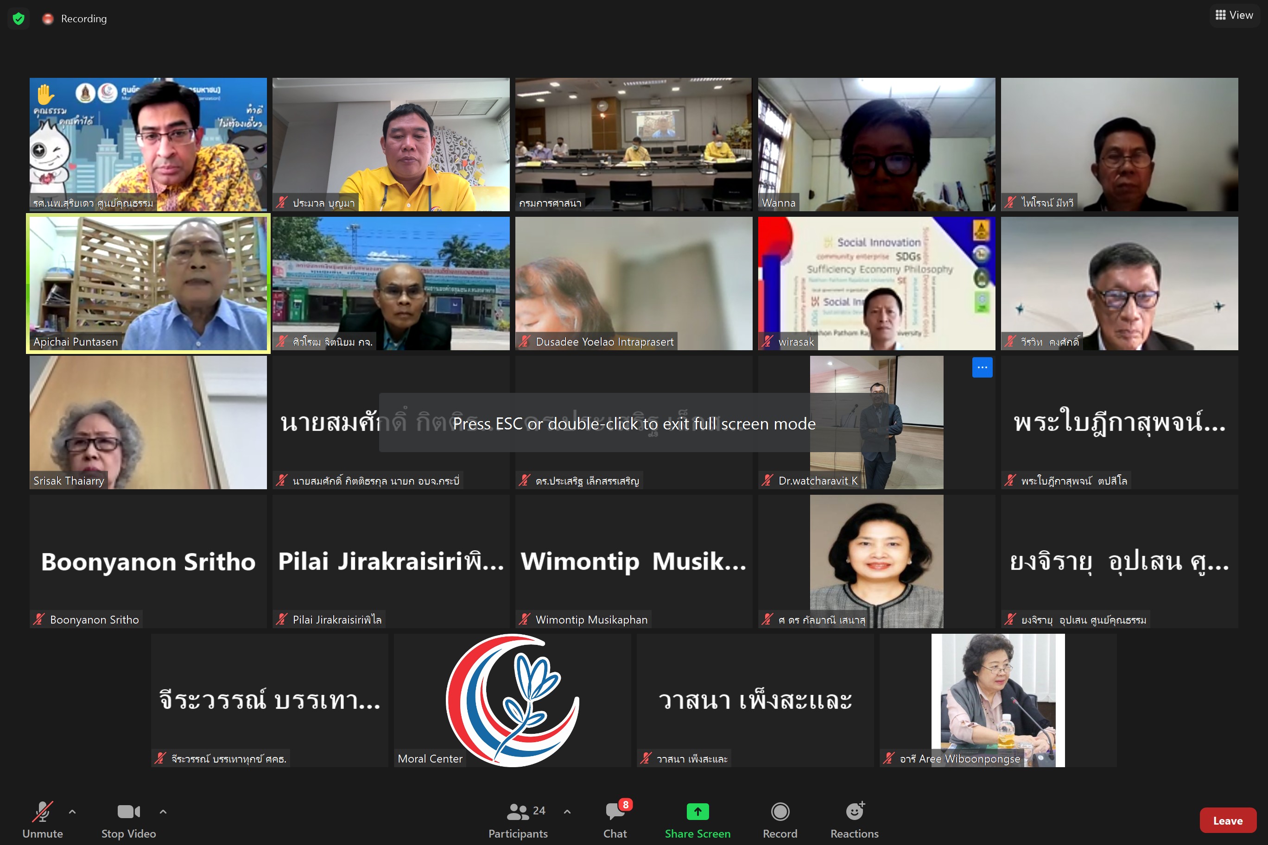
Task: Click muted mic icon beside ยงจิรายุ อุปเสน
Action: [x=1010, y=620]
